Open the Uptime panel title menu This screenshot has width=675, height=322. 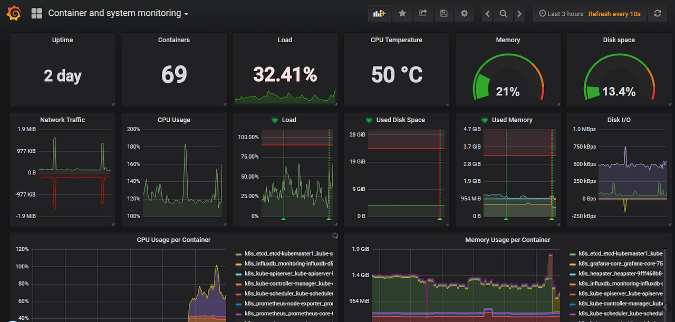tap(63, 40)
